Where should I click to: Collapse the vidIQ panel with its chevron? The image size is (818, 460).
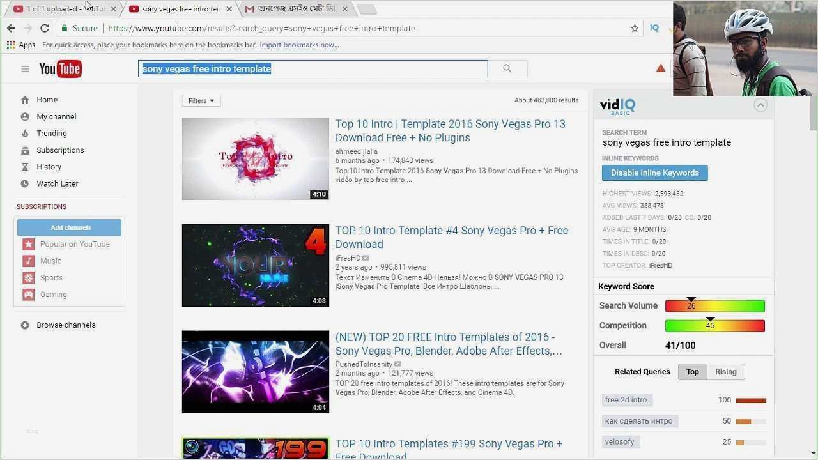tap(760, 105)
